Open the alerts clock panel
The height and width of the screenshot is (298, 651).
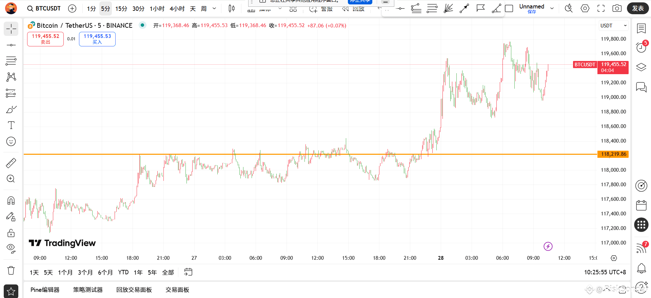pyautogui.click(x=641, y=47)
